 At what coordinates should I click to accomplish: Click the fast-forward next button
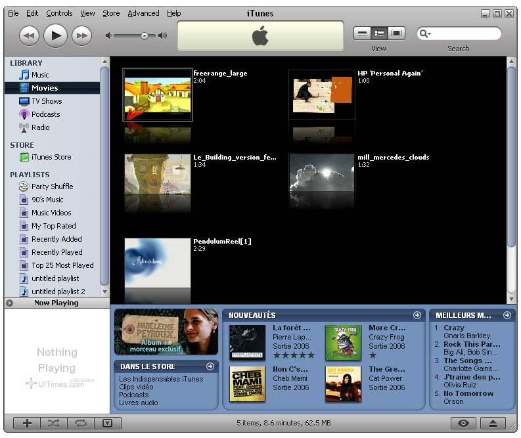click(x=81, y=35)
